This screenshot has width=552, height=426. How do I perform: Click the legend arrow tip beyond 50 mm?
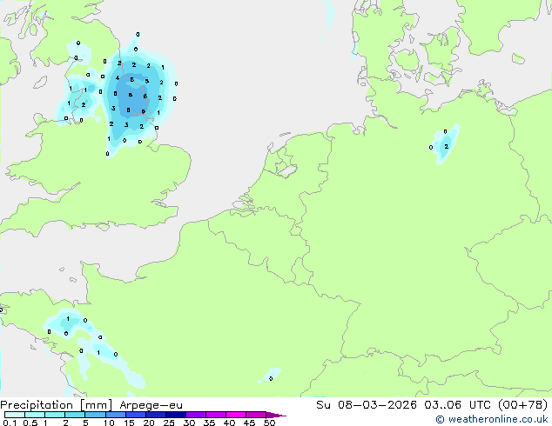[276, 415]
